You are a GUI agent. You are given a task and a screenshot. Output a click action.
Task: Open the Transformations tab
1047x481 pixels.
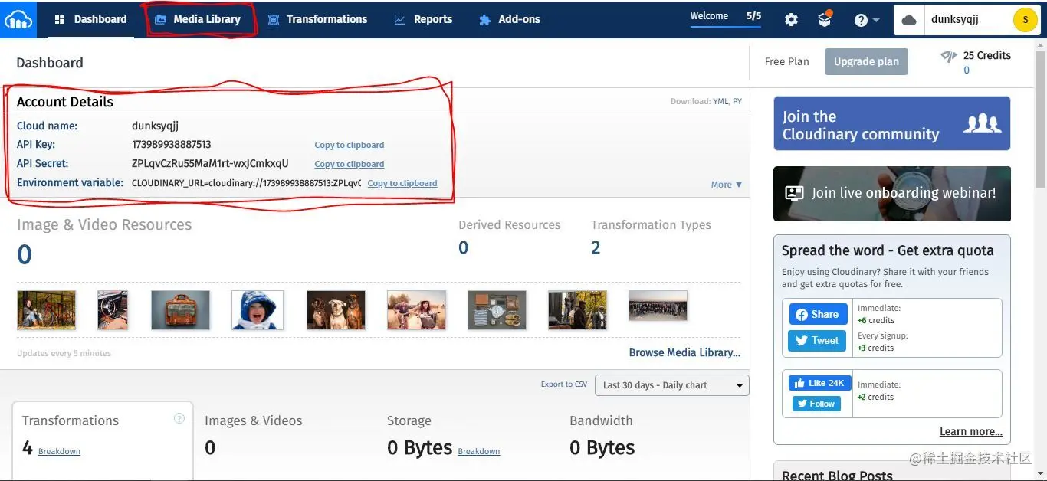point(318,19)
